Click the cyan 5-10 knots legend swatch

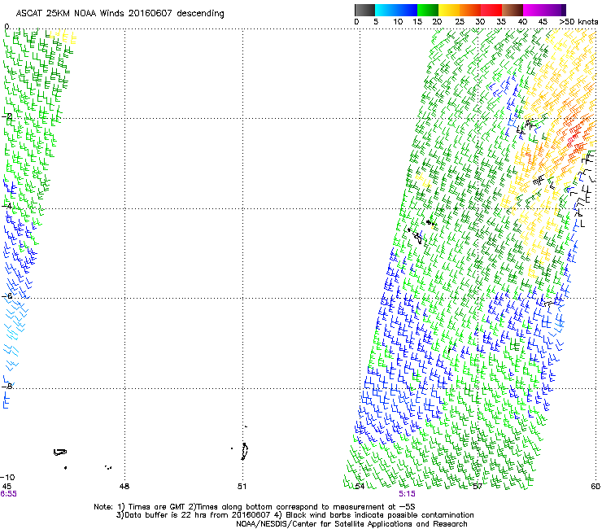pyautogui.click(x=386, y=10)
